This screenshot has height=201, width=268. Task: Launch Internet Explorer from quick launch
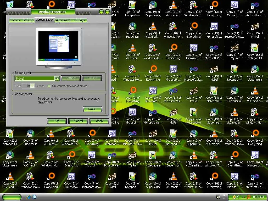(x=29, y=197)
